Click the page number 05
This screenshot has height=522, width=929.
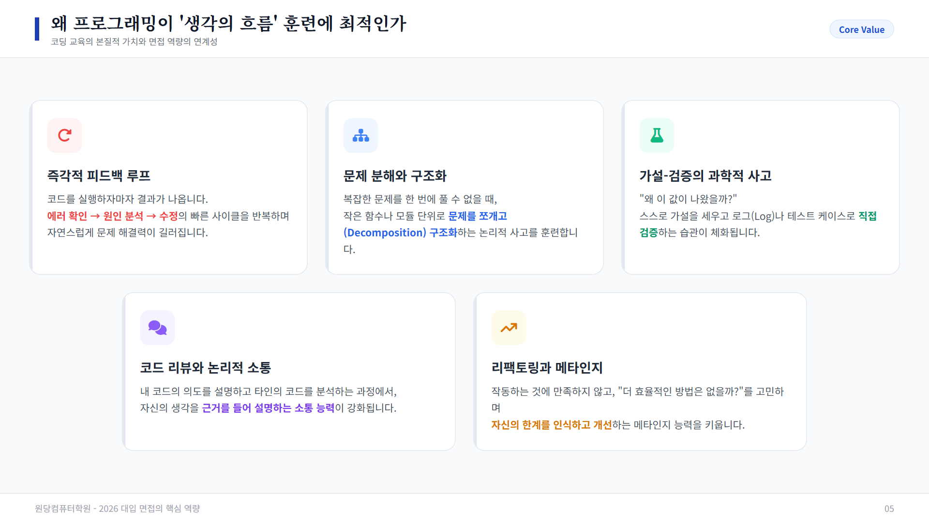[x=889, y=508]
